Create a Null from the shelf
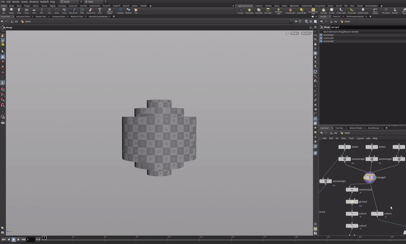This screenshot has width=406, height=244. 42,11
